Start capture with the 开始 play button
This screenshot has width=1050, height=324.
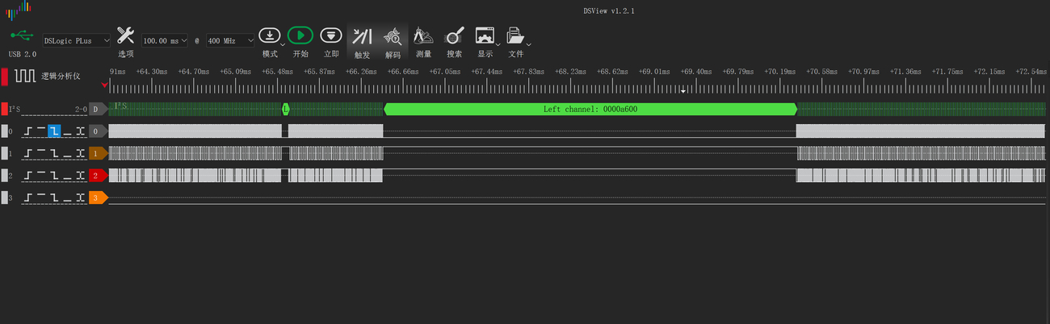[x=300, y=35]
